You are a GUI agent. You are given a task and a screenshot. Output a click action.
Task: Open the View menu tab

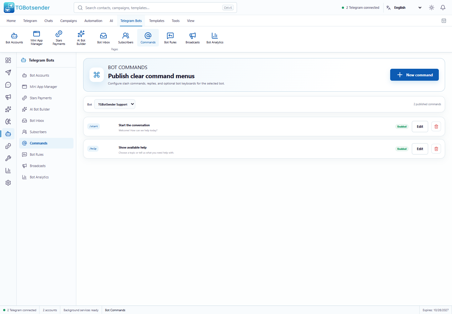191,21
